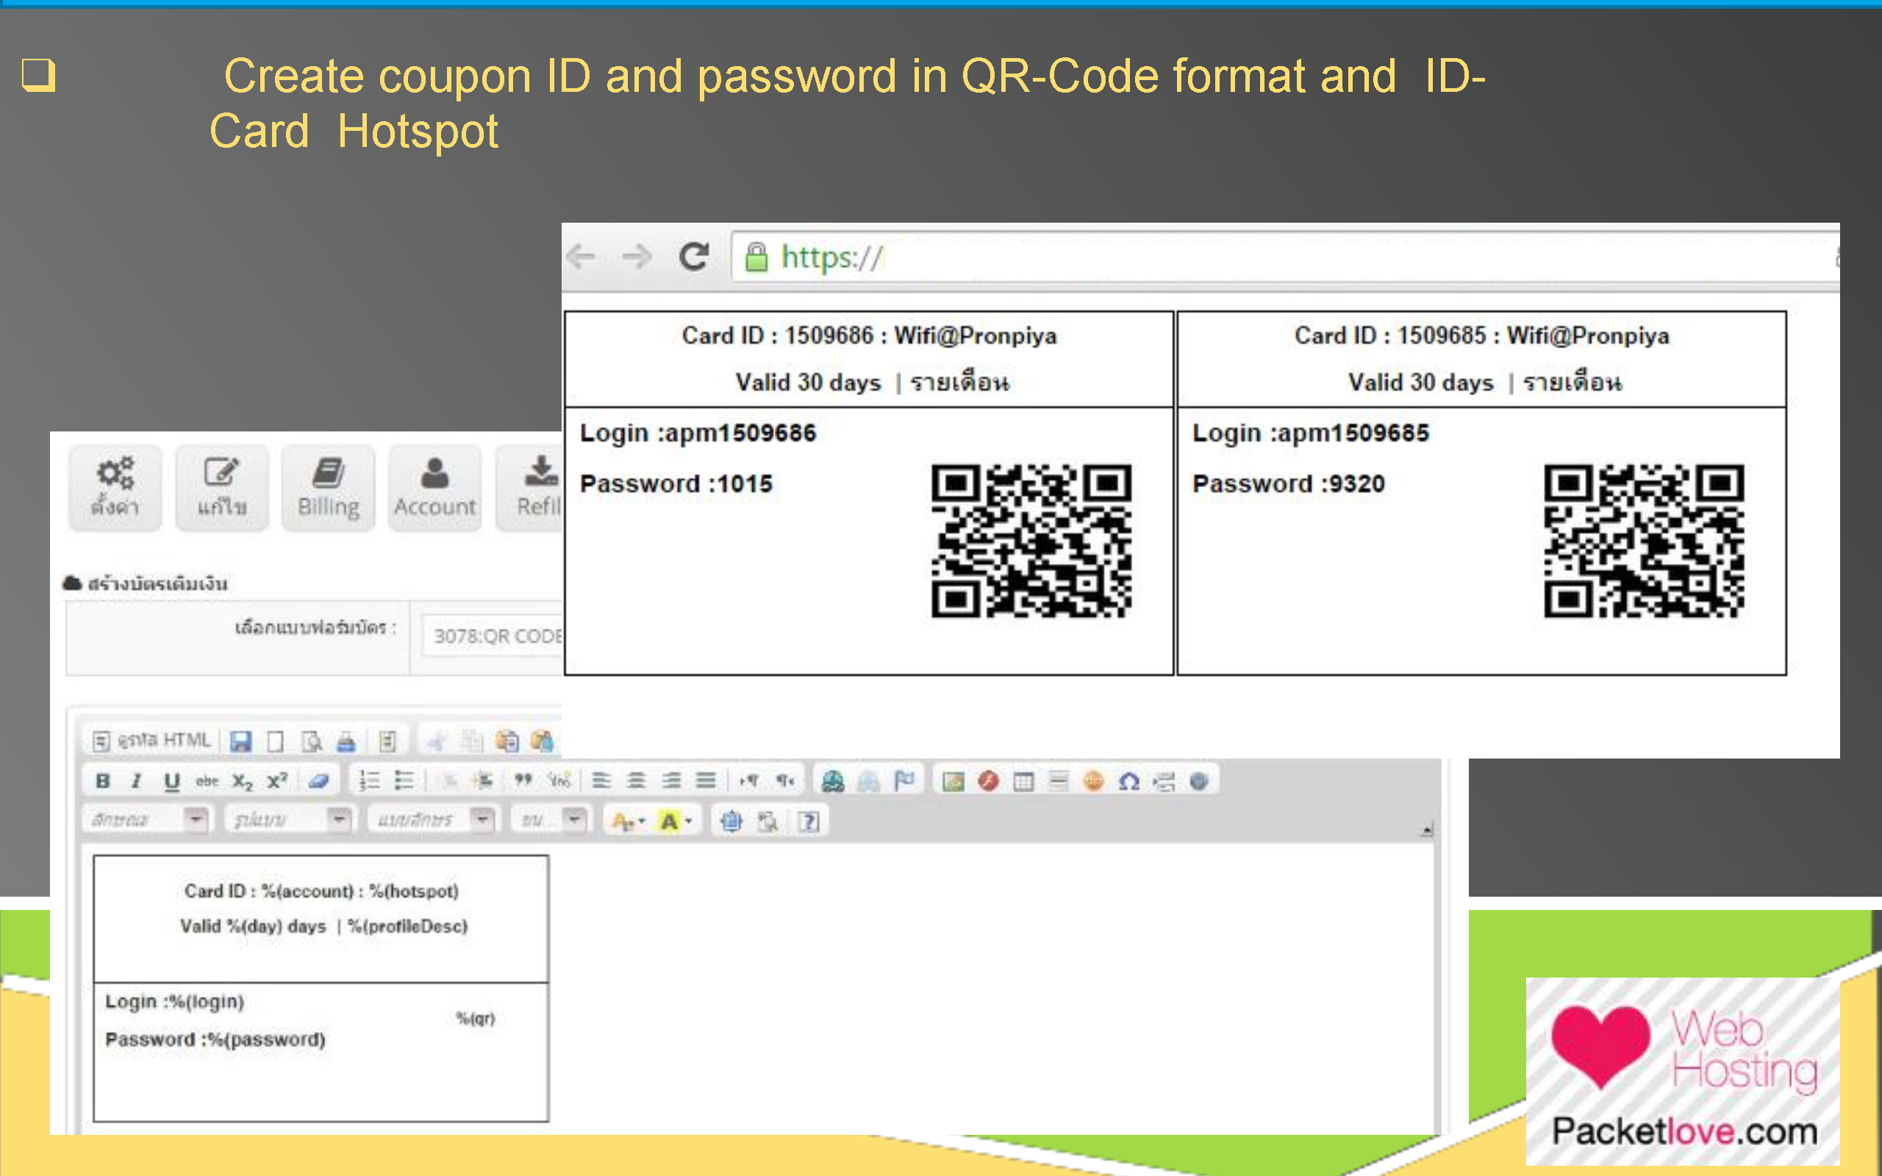This screenshot has width=1882, height=1176.
Task: Click the browser back arrow
Action: point(583,257)
